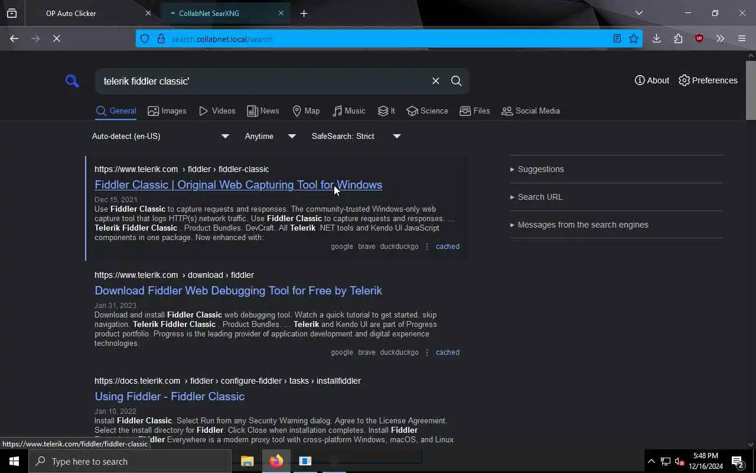Click the taskbar search box
Viewport: 756px width, 473px height.
(130, 461)
